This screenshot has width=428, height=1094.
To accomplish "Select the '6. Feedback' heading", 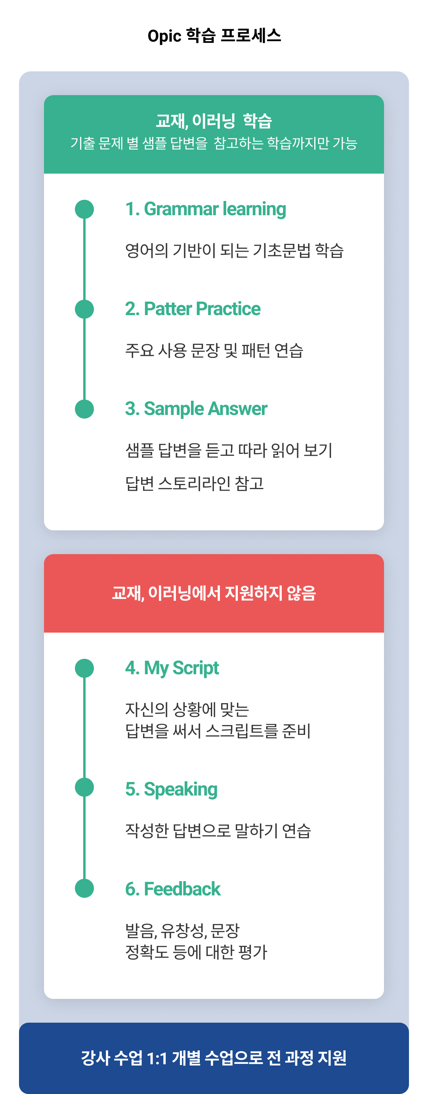I will coord(173,889).
